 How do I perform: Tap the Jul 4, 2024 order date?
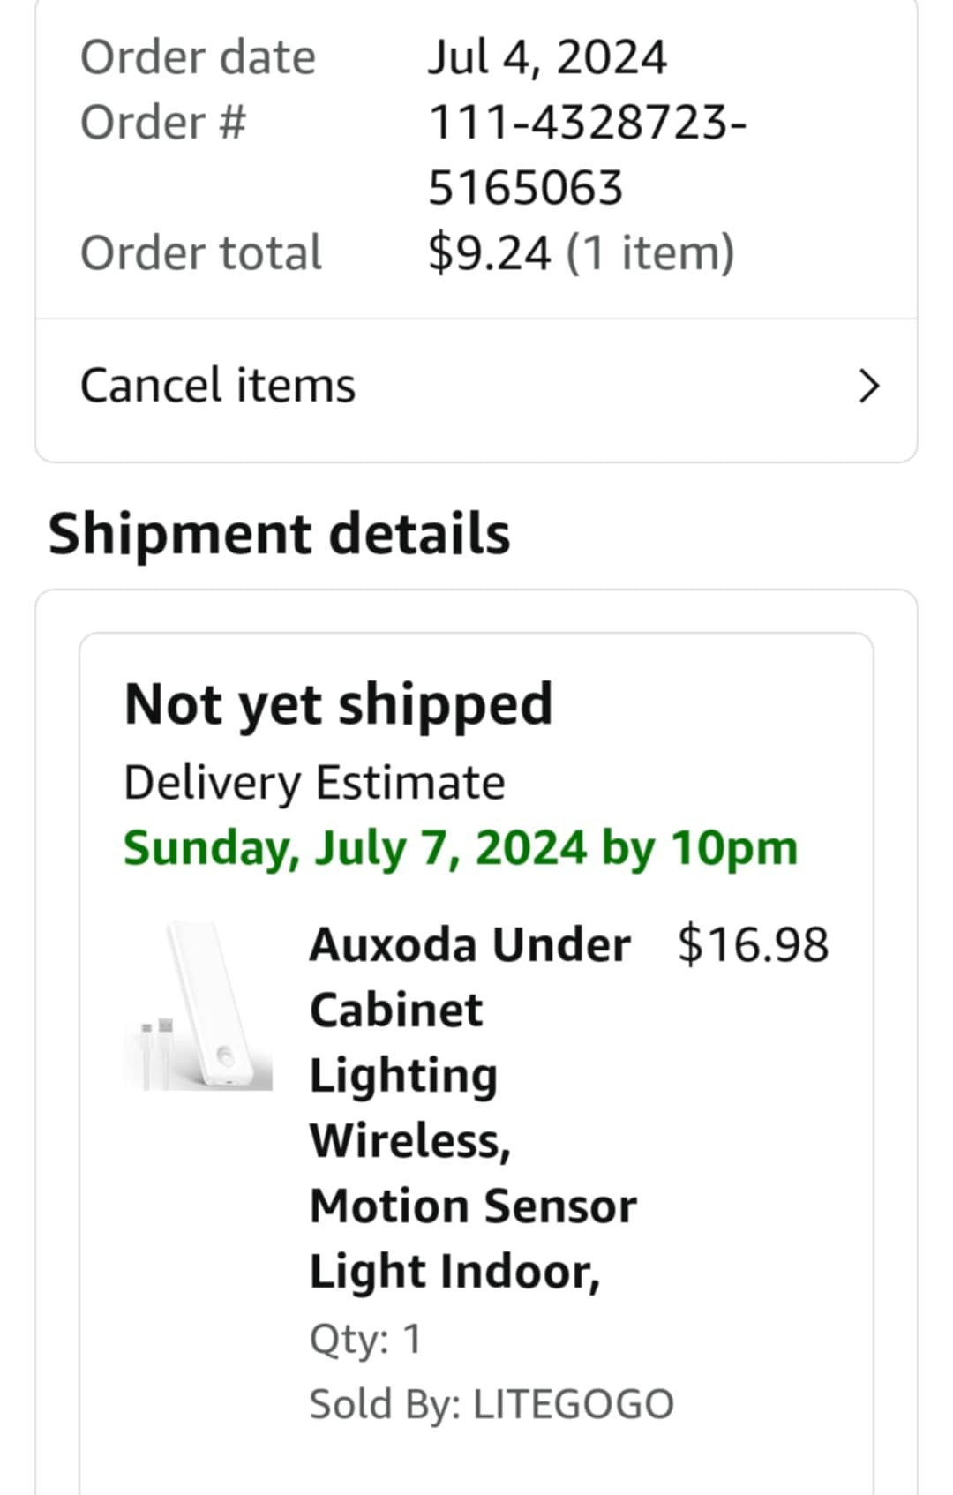point(547,57)
